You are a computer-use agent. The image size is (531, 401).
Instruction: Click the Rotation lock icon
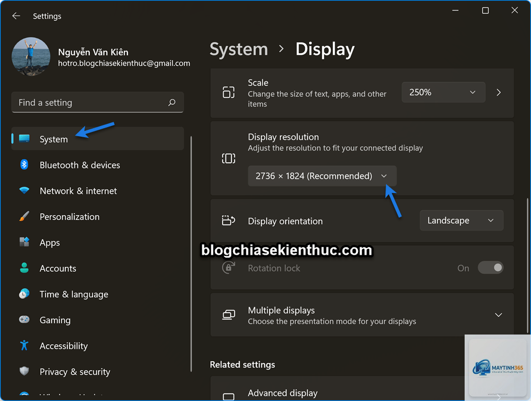pos(228,268)
